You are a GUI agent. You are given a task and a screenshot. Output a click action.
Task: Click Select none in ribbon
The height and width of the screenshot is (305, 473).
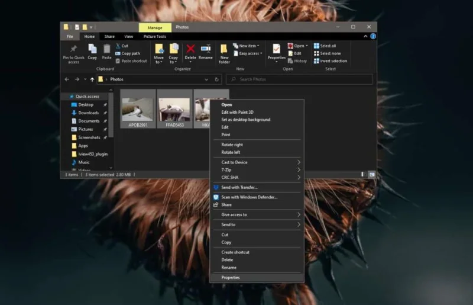(x=328, y=53)
